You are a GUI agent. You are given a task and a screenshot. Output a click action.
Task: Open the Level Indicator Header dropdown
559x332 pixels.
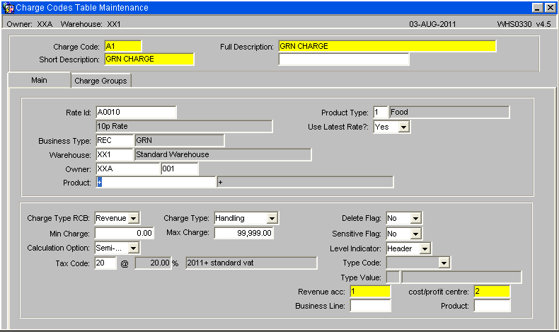coord(425,248)
